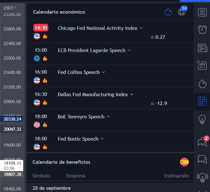Viewport: 210px width, 192px height.
Task: Open the Data window icon
Action: 202,65
